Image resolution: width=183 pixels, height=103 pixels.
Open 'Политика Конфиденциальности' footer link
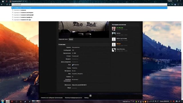73,98
